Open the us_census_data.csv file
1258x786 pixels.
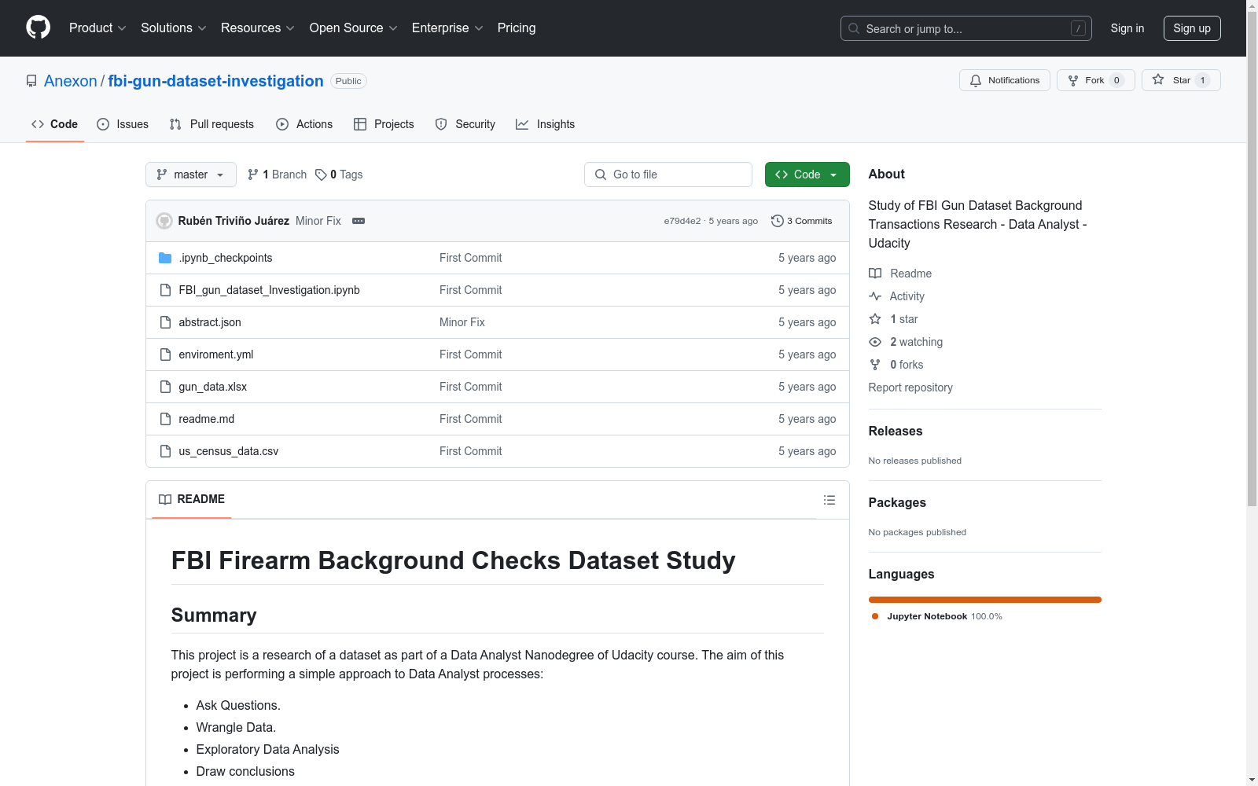(229, 451)
